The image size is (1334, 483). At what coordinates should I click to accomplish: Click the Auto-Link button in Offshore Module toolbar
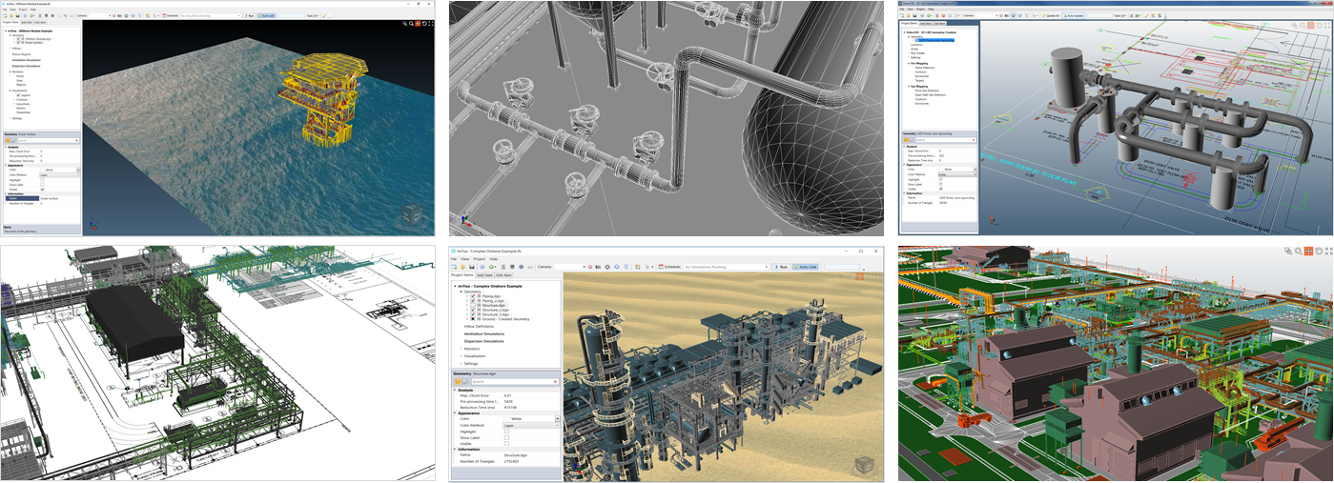267,16
